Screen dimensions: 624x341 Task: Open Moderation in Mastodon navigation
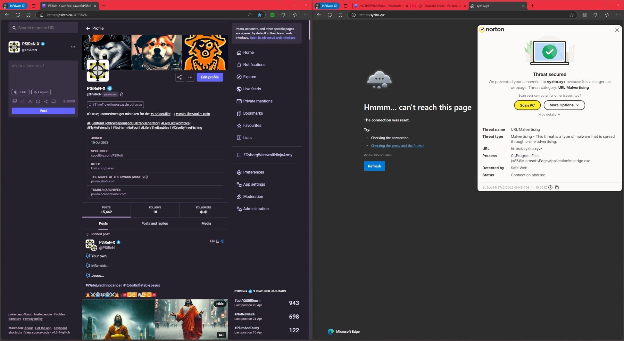250,197
